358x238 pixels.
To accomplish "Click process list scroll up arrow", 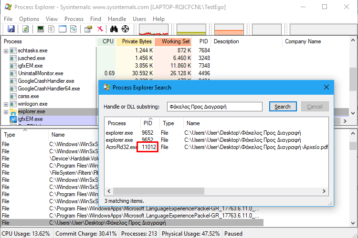I will [353, 40].
